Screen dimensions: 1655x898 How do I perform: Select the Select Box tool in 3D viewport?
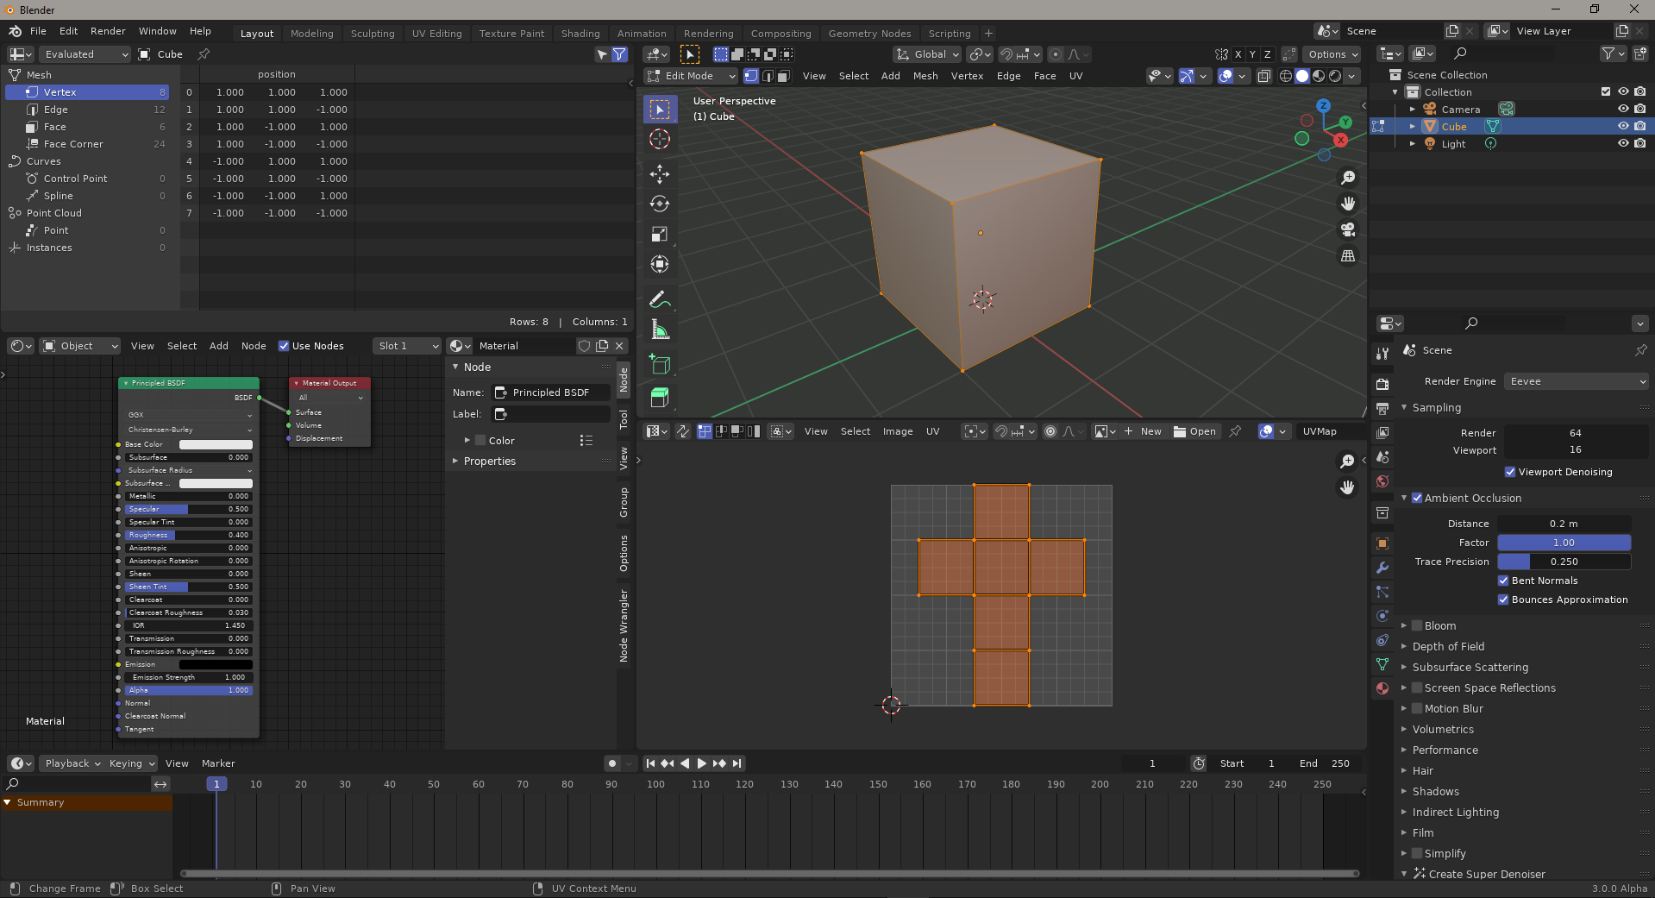tap(660, 110)
